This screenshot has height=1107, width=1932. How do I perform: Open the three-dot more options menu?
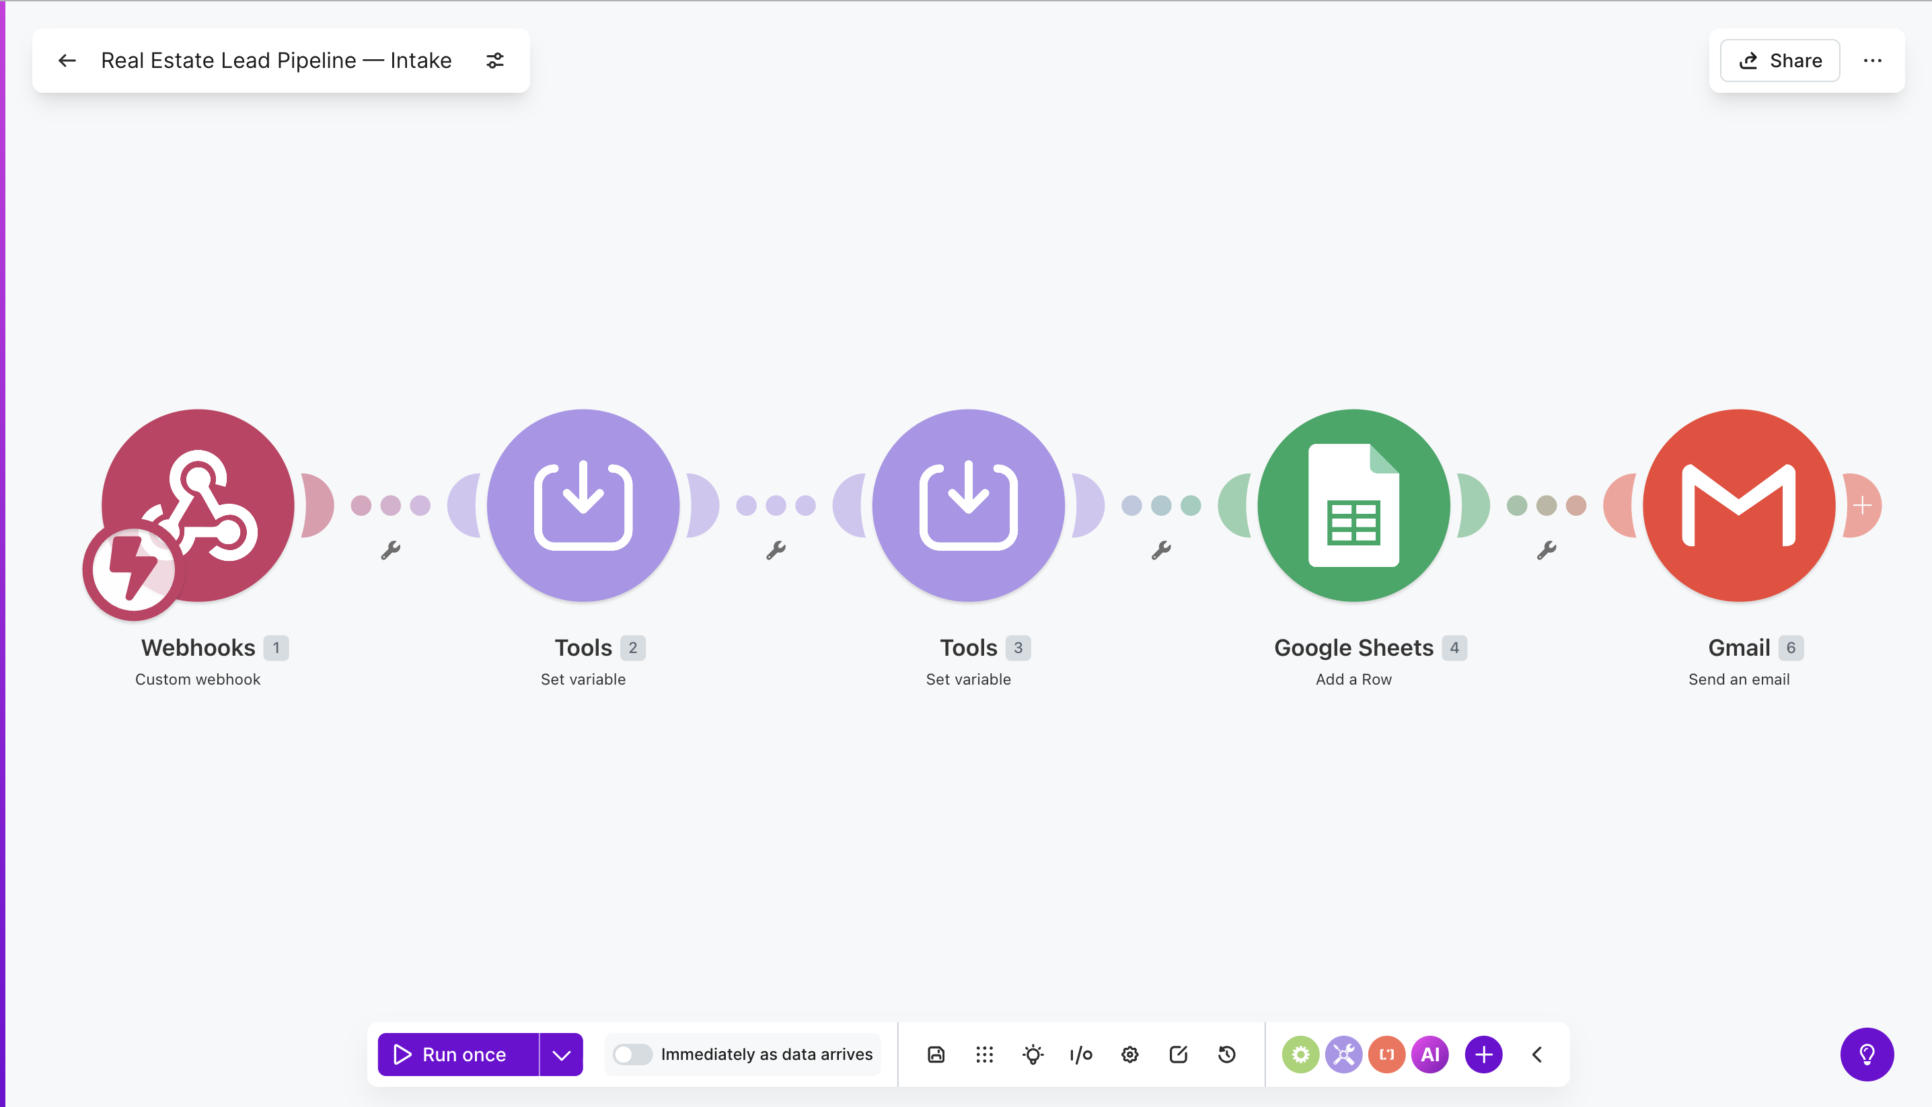point(1873,61)
